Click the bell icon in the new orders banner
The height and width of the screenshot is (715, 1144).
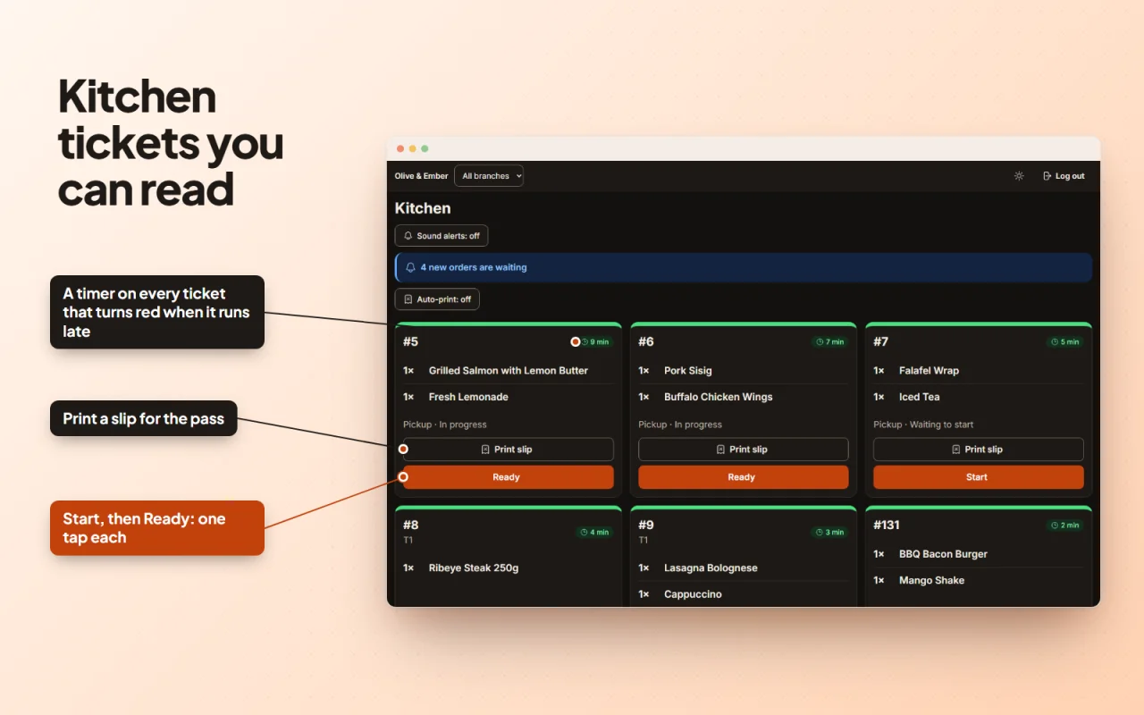[411, 267]
